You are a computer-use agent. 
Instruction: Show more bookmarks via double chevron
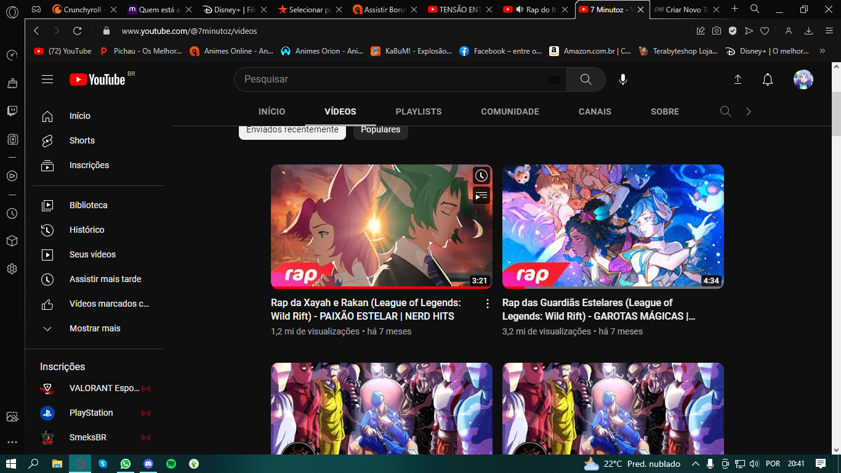tap(823, 51)
